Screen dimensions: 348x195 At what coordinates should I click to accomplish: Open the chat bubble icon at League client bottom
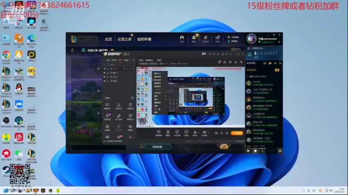coord(248,151)
